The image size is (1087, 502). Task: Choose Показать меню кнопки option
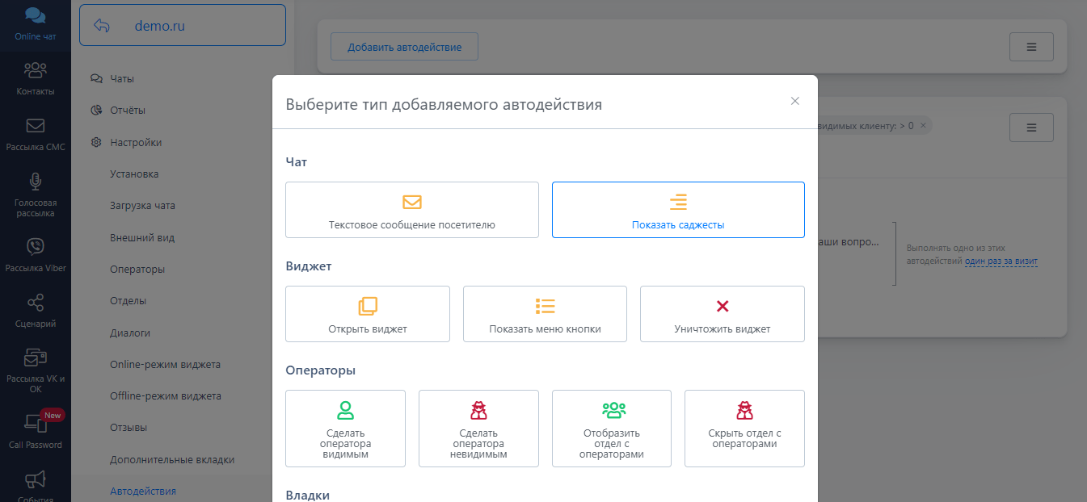[x=545, y=314]
